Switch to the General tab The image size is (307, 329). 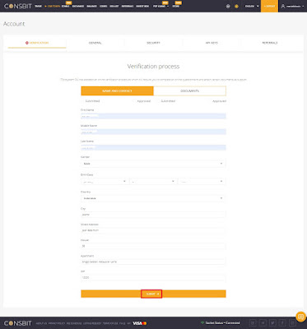(x=95, y=43)
